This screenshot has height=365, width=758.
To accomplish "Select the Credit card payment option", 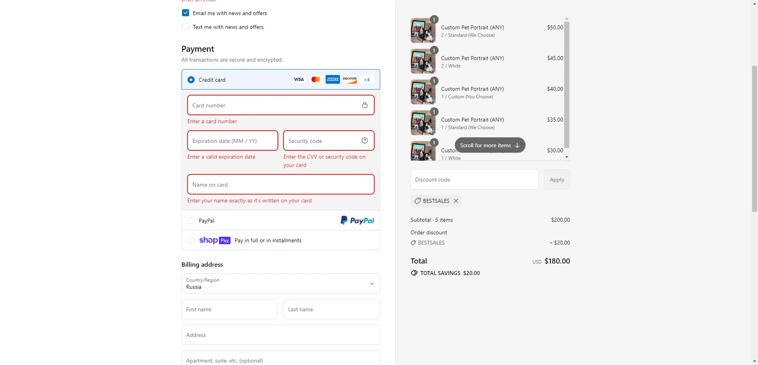I will coord(191,80).
